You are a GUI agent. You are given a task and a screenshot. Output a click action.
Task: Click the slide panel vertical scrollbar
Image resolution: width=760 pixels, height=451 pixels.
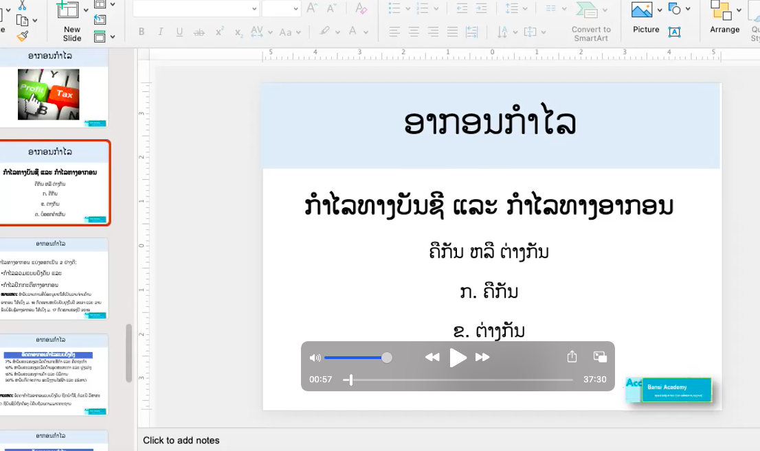point(128,353)
